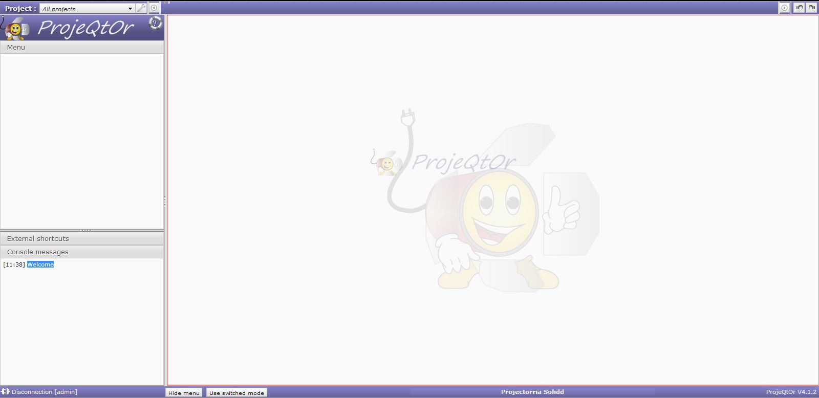The image size is (819, 398).
Task: Click the round left-arrow button beside Project selector
Action: 154,8
